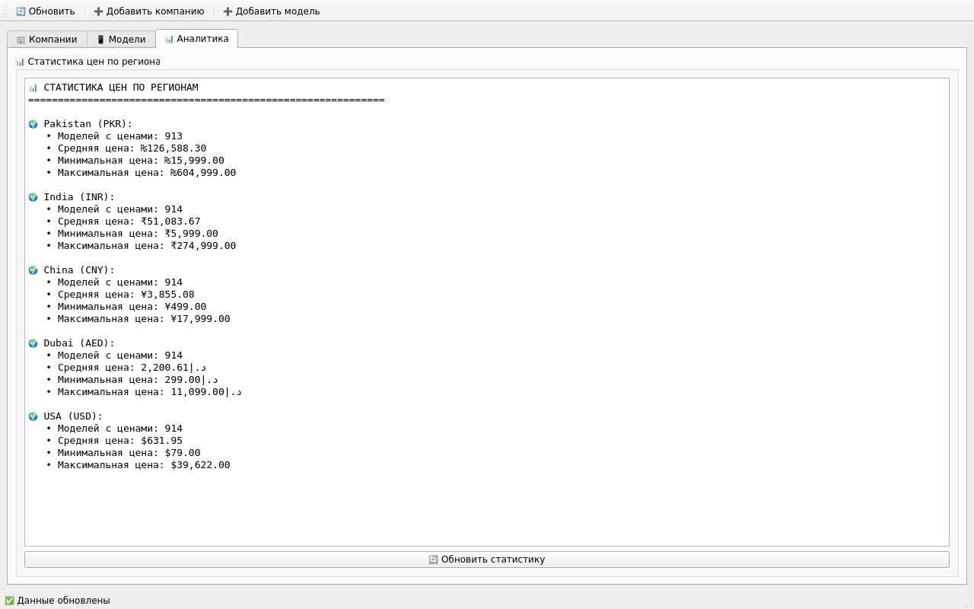Open the Компании tab
The image size is (974, 609).
click(47, 40)
